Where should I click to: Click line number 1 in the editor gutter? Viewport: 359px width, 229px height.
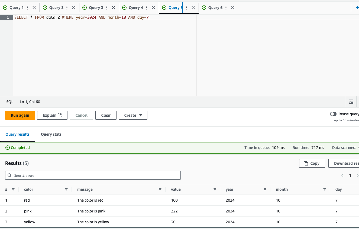(8, 17)
